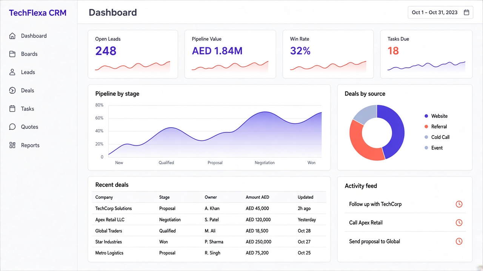483x271 pixels.
Task: Click the TechFlexa CRM logo text
Action: click(38, 13)
